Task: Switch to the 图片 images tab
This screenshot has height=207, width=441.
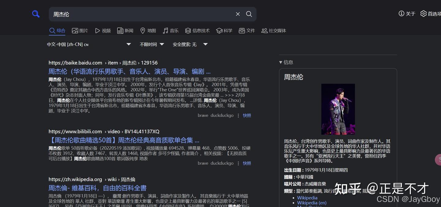Action: coord(80,31)
